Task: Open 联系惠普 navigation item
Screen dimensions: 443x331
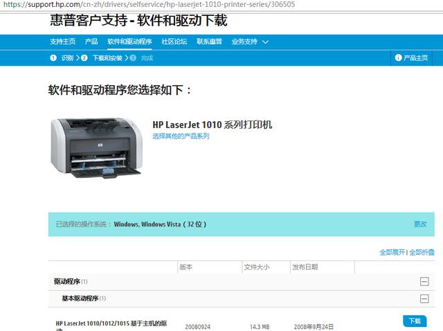Action: [209, 42]
